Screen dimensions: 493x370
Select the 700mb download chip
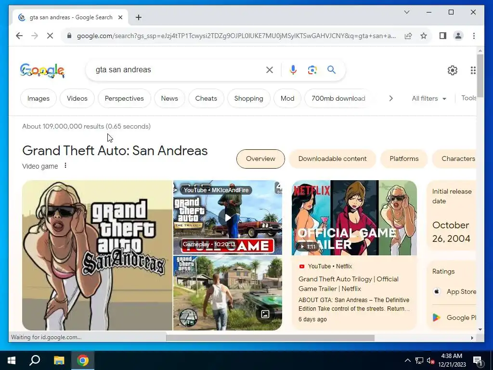(x=338, y=98)
